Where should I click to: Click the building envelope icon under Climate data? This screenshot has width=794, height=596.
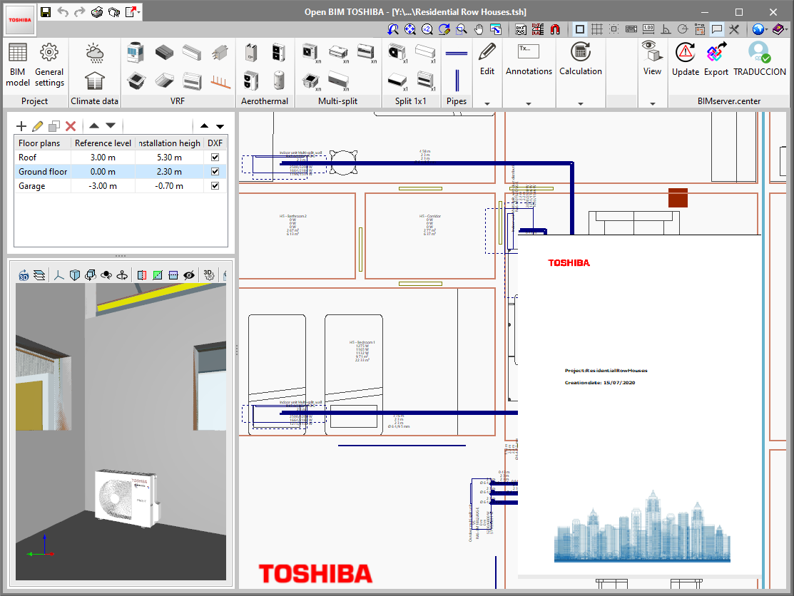(95, 81)
